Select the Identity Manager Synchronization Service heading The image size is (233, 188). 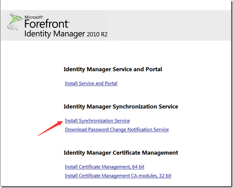[x=121, y=107]
